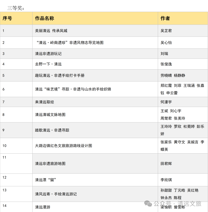Screen dimensions: 208x212
Task: Select author line 郑红霞 刘菲 王瑞涵 张嘉
Action: pyautogui.click(x=182, y=85)
